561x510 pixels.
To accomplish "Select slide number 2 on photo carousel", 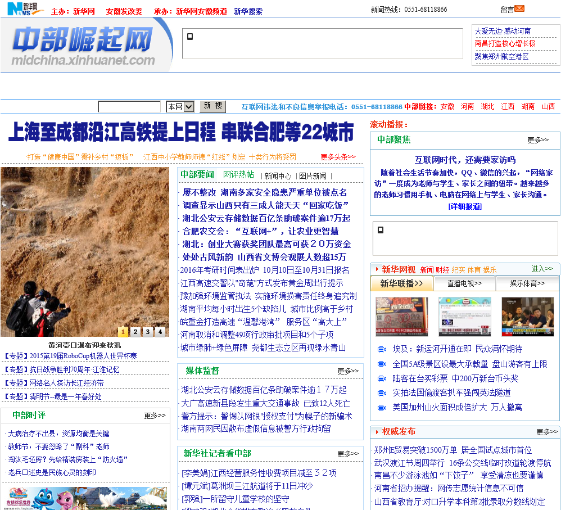I will (x=135, y=332).
